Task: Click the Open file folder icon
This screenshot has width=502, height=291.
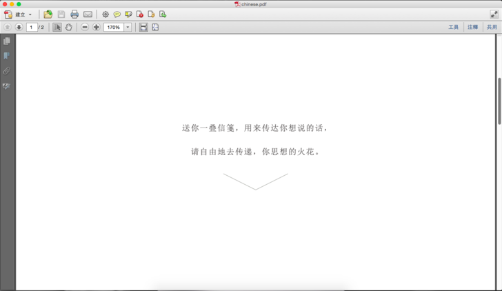Action: [48, 14]
